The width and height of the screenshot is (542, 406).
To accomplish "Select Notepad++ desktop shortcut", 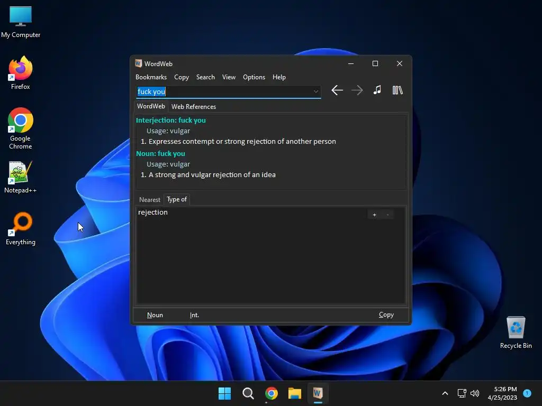I will pyautogui.click(x=21, y=177).
